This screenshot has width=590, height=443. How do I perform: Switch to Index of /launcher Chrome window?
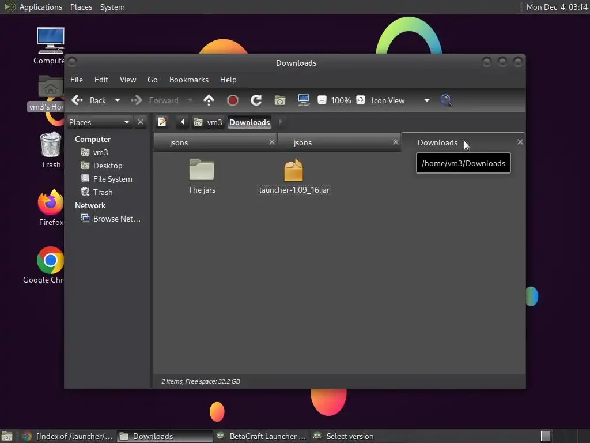[67, 436]
